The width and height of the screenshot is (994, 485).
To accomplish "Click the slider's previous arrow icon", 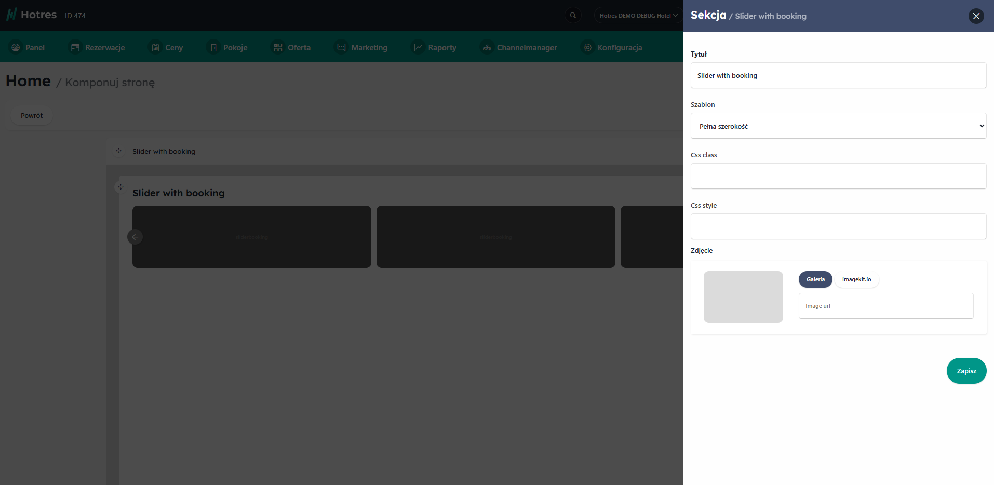I will click(x=135, y=237).
